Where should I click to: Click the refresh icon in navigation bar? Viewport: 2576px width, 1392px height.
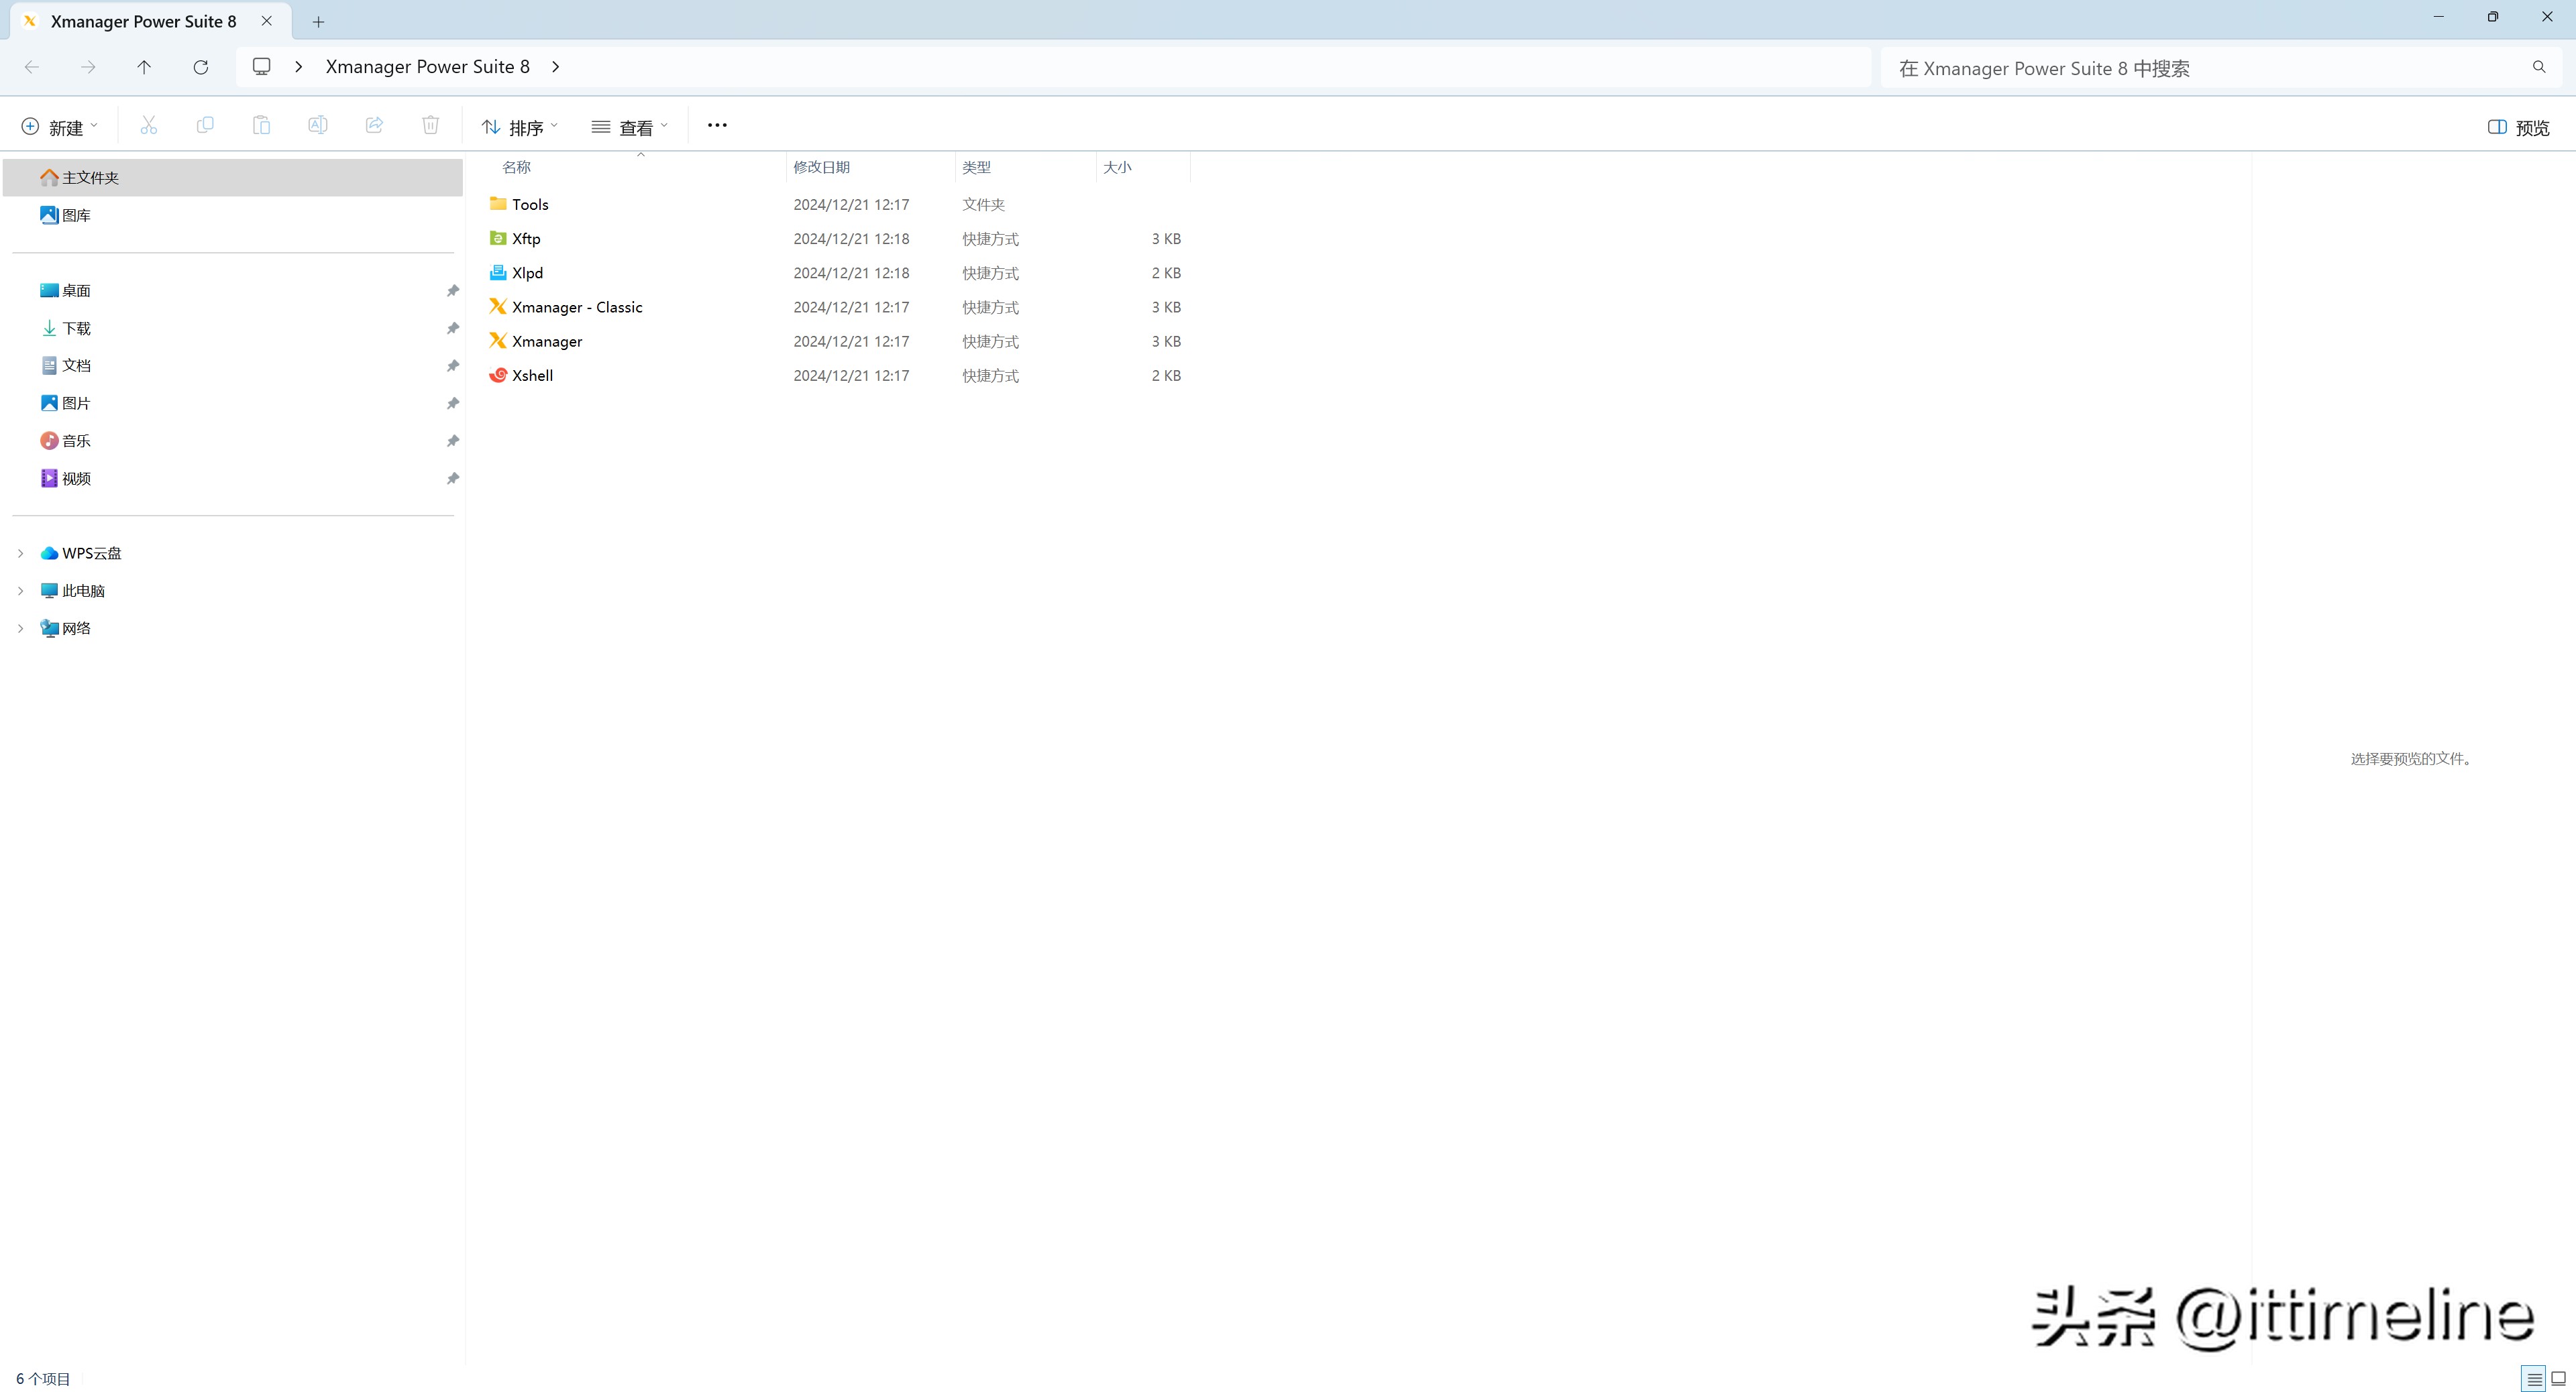(201, 67)
